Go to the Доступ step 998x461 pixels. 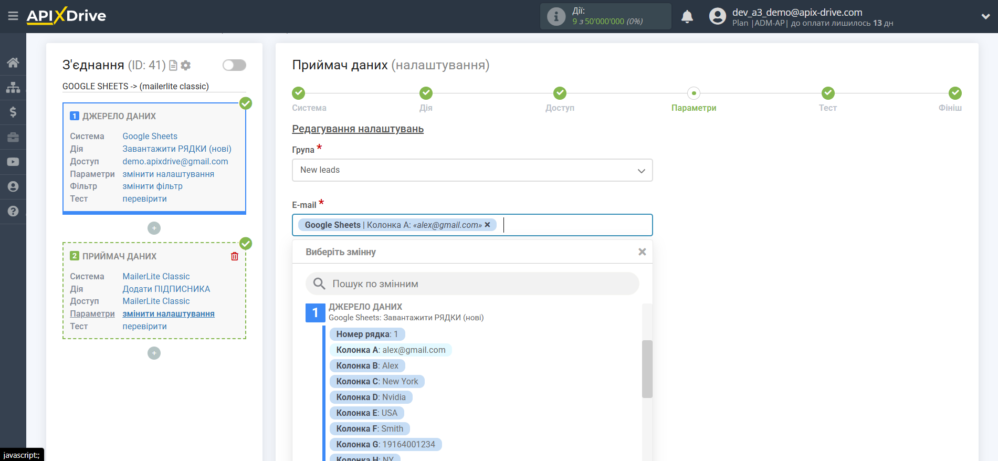tap(560, 93)
